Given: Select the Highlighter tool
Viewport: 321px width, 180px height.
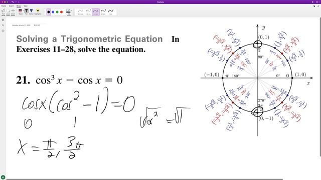Looking at the screenshot, I should (38, 11).
